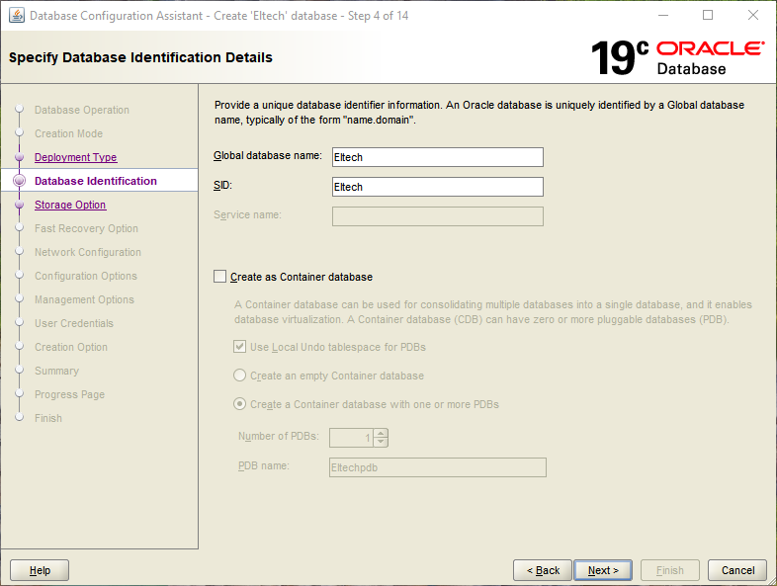The height and width of the screenshot is (586, 777).
Task: Select Container database with one or more PDBs
Action: 240,404
